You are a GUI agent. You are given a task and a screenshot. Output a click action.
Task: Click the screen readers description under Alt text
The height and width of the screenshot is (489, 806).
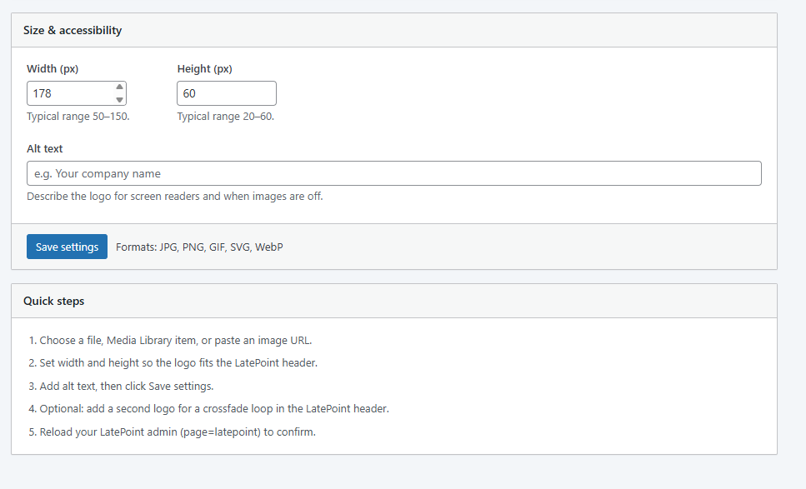tap(175, 197)
